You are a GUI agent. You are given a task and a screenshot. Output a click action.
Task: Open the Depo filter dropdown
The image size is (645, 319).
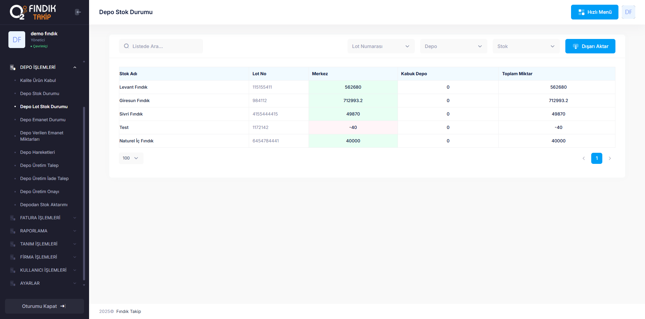[453, 46]
